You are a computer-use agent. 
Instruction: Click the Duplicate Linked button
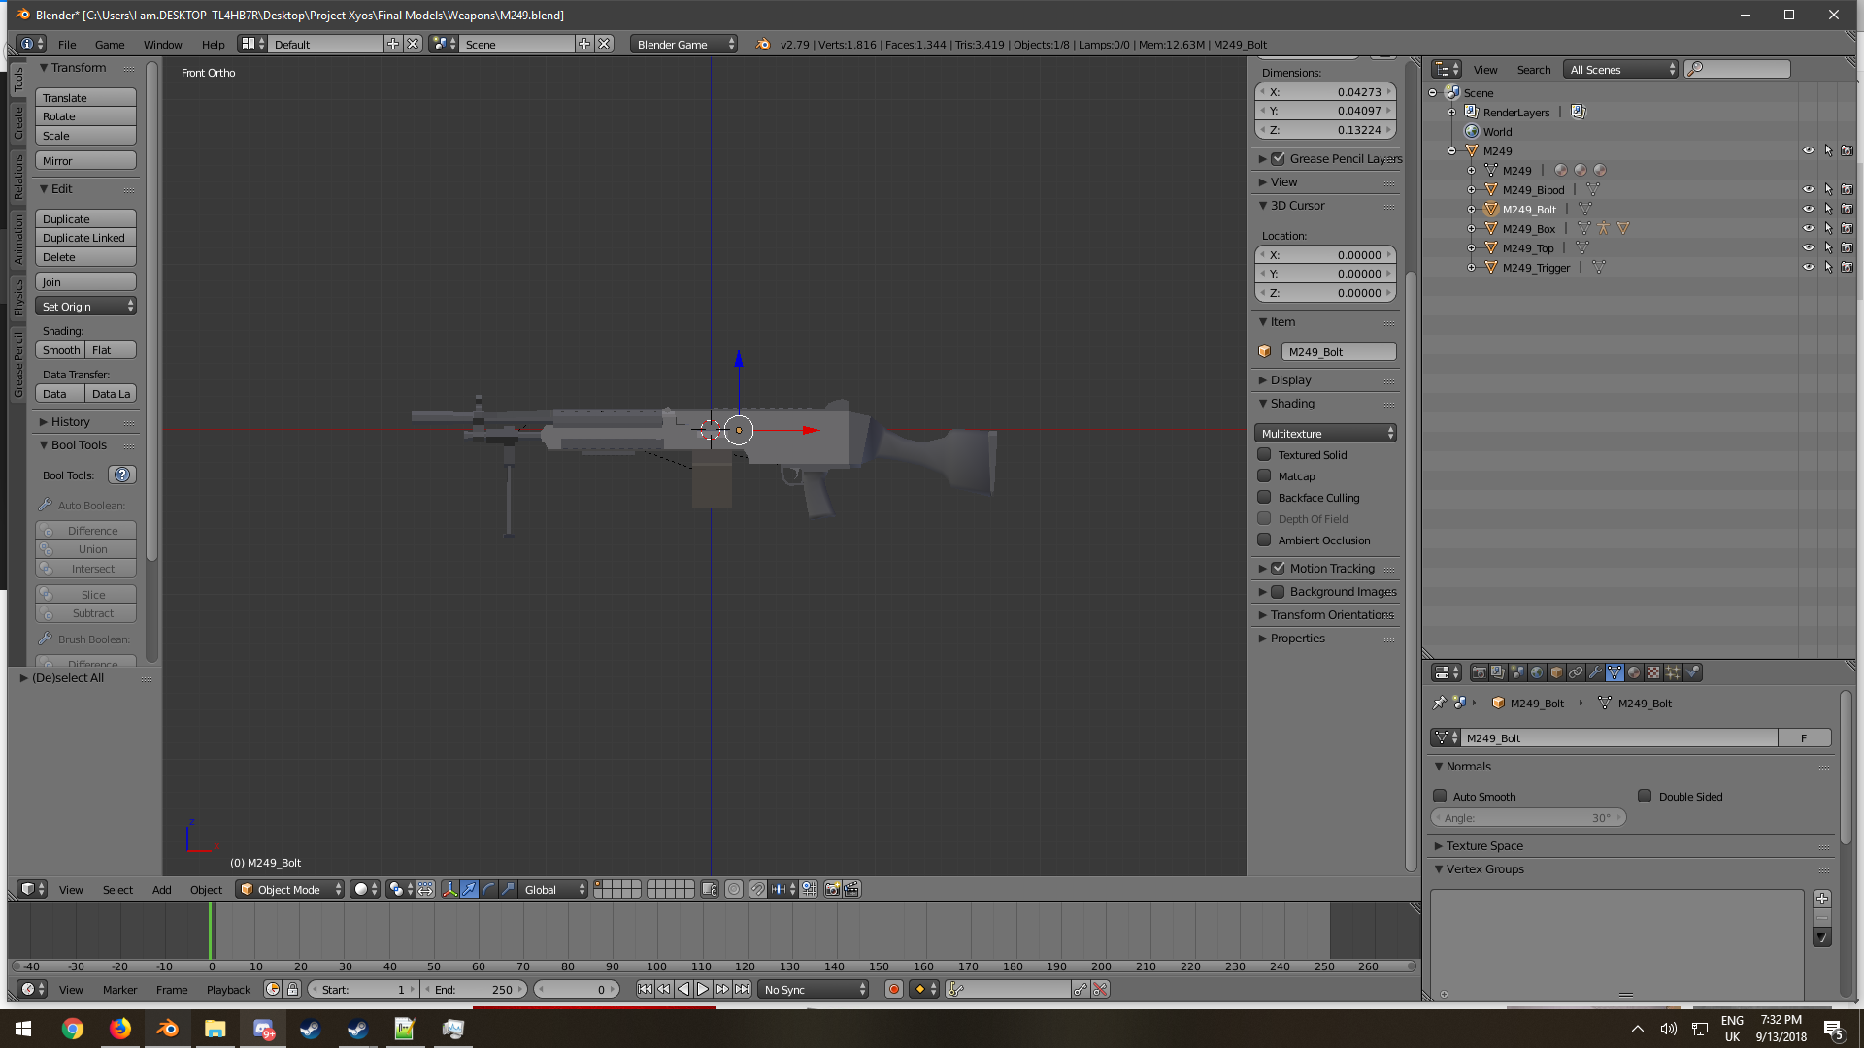coord(85,237)
